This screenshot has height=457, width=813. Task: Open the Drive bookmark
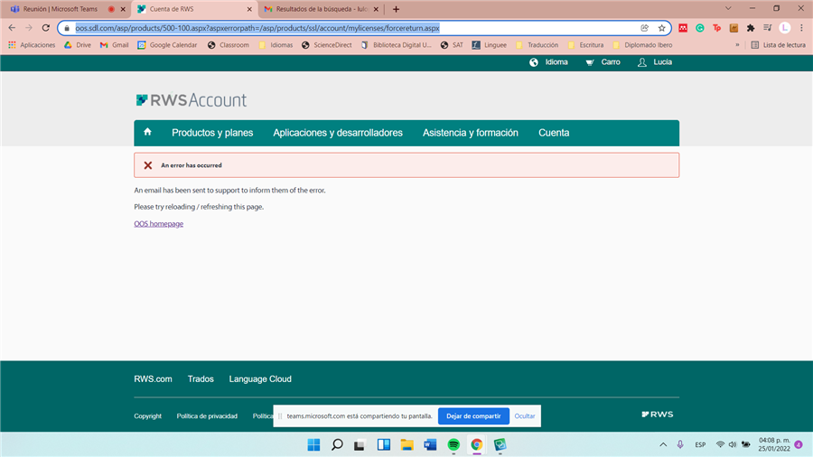(x=78, y=45)
